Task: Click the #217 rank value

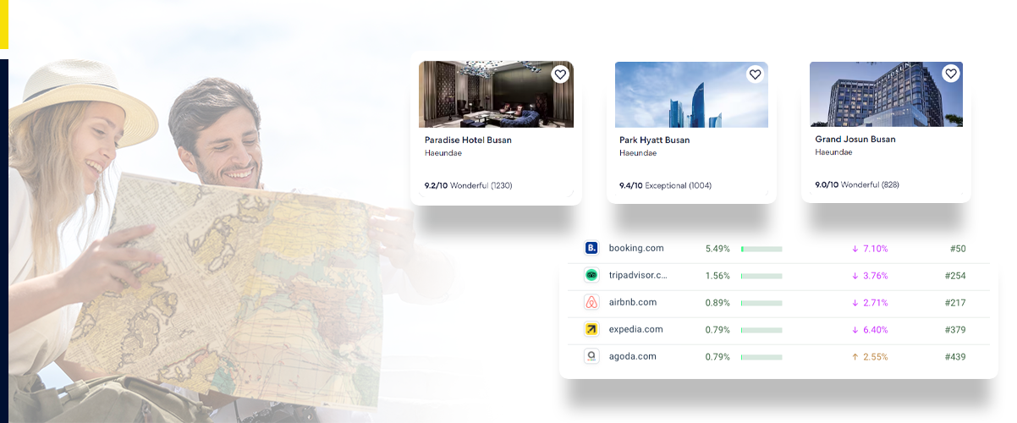Action: [955, 303]
